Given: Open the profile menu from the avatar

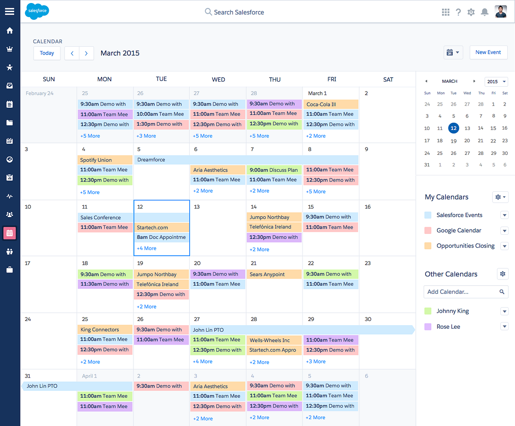Looking at the screenshot, I should click(501, 12).
